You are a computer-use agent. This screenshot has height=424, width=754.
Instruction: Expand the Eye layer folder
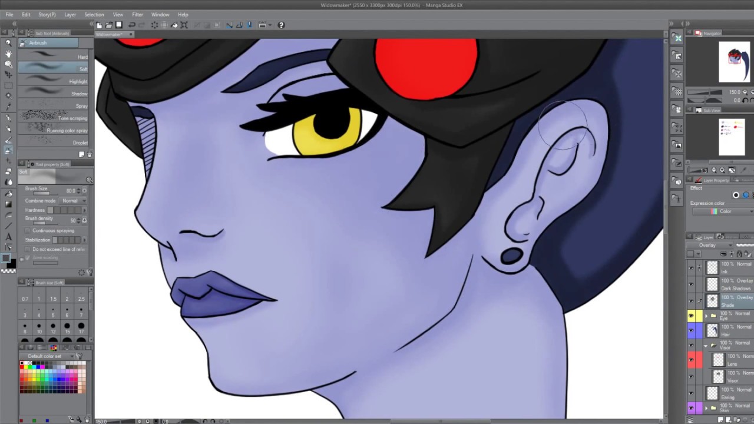pyautogui.click(x=706, y=315)
